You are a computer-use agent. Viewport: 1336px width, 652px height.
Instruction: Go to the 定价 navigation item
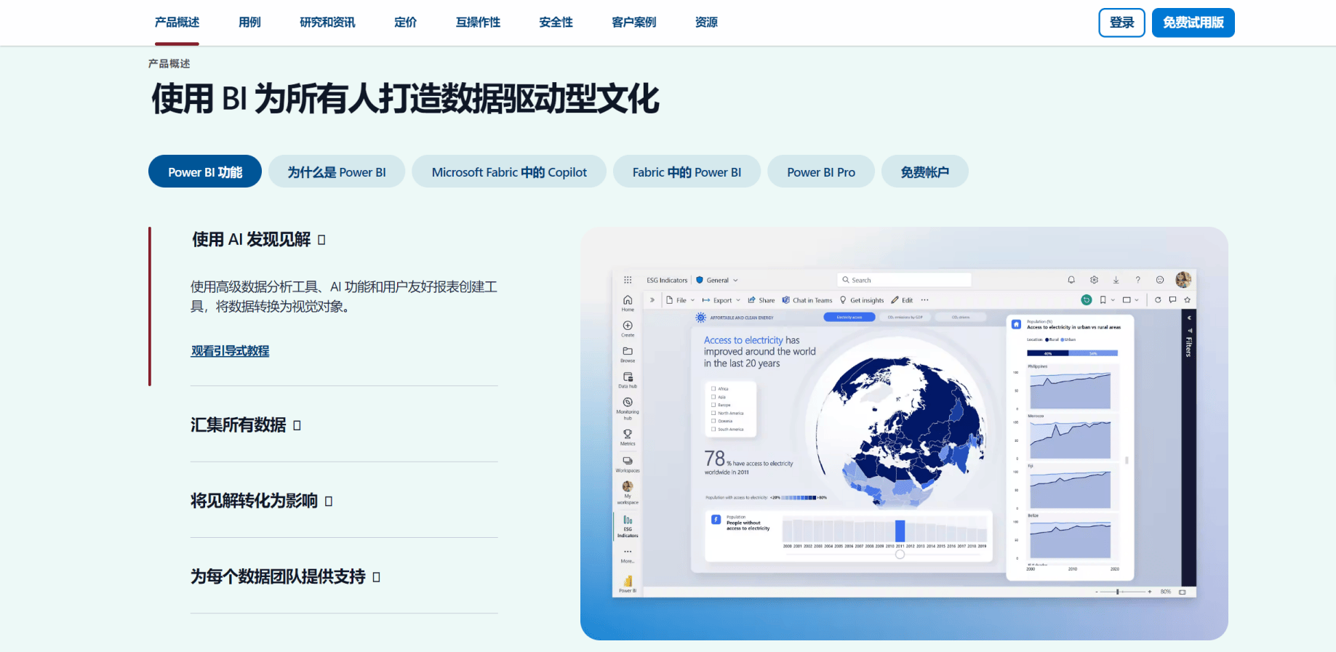pyautogui.click(x=405, y=23)
